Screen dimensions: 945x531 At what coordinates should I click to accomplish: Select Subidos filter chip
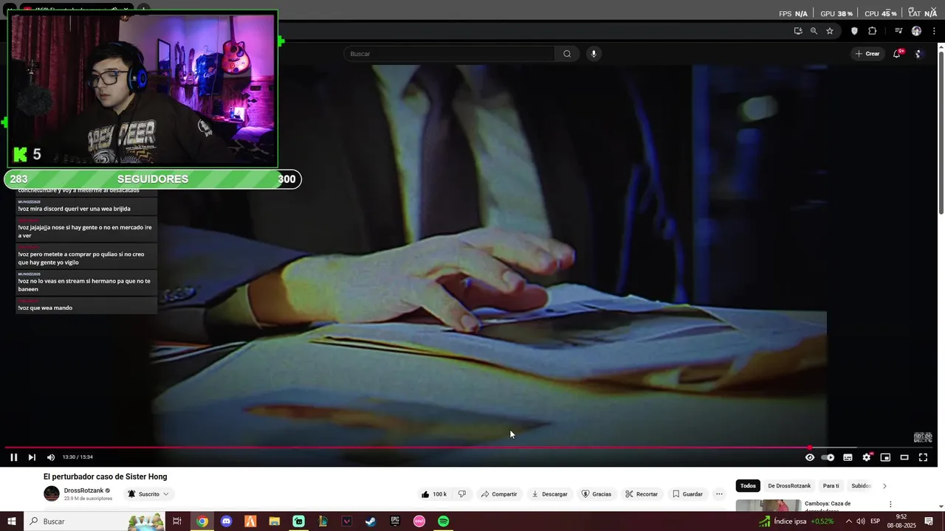[861, 486]
